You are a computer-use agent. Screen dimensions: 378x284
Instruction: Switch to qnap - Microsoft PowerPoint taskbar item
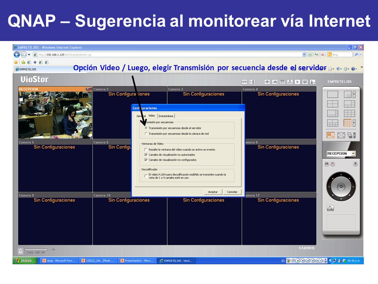pyautogui.click(x=59, y=261)
